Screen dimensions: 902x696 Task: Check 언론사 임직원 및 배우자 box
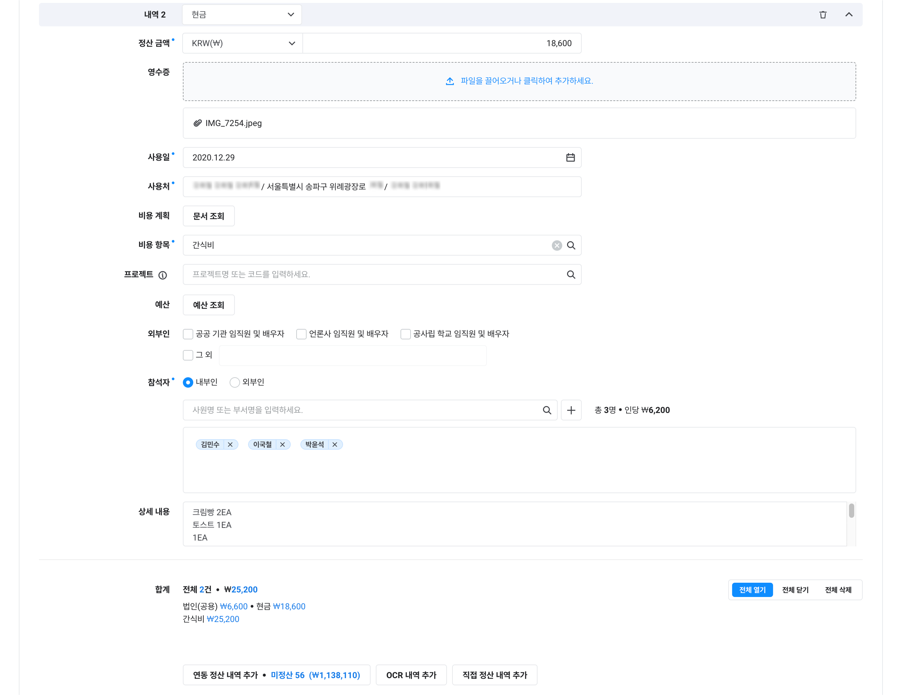[x=302, y=334]
